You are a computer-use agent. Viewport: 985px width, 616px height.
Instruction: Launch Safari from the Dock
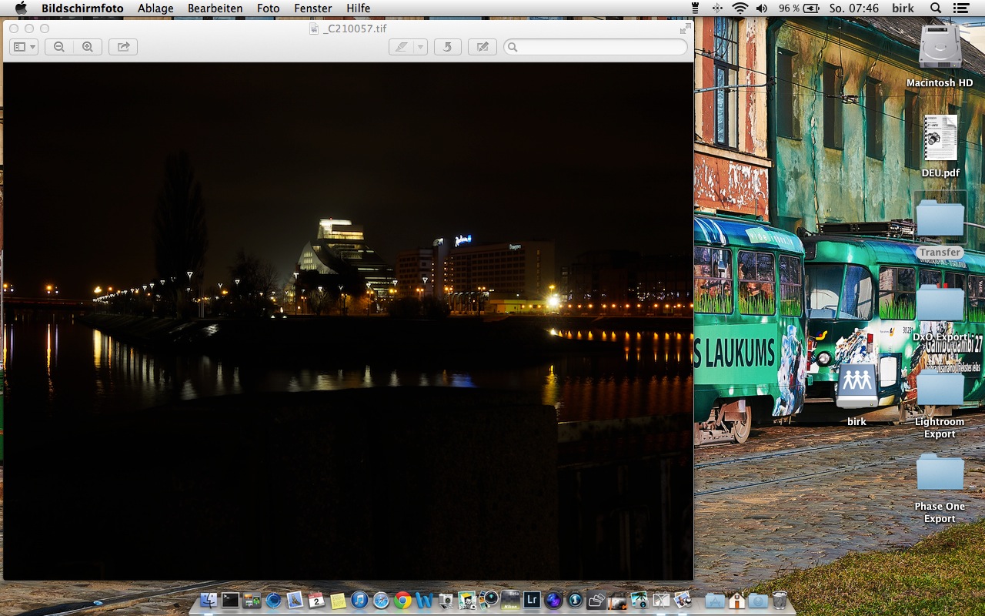381,600
